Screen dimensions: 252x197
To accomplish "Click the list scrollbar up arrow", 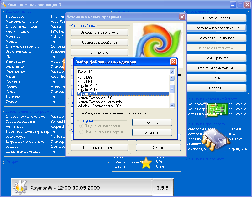I will click(x=172, y=78).
